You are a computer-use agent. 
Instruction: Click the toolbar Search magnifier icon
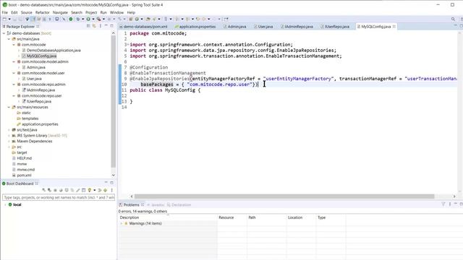click(x=453, y=19)
